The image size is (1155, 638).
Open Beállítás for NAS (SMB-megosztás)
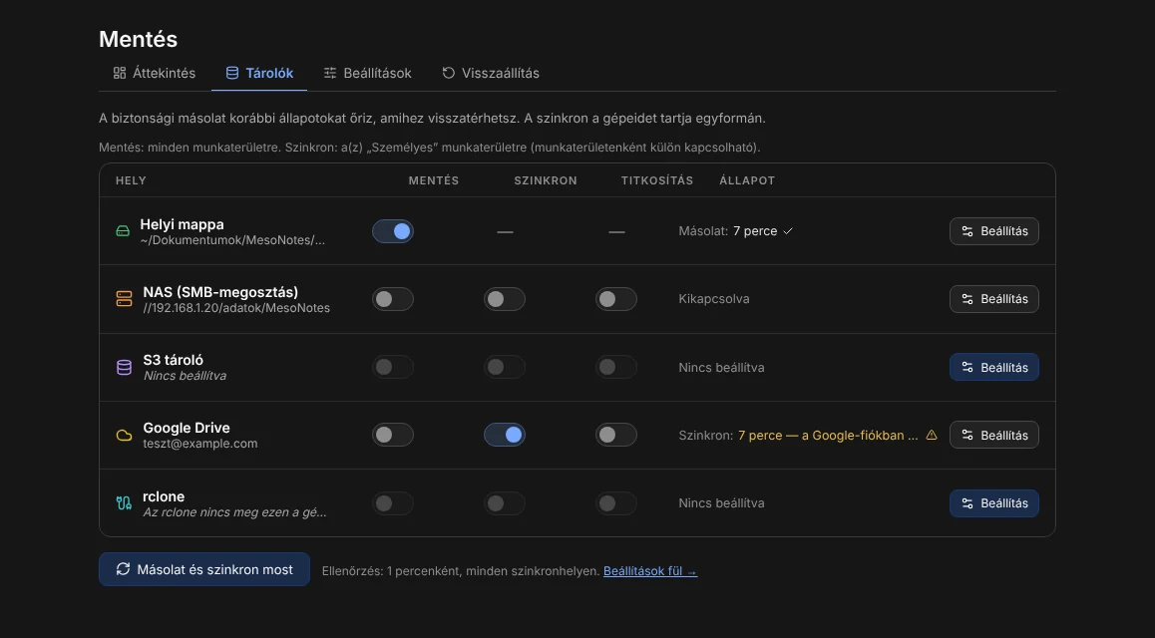[994, 299]
